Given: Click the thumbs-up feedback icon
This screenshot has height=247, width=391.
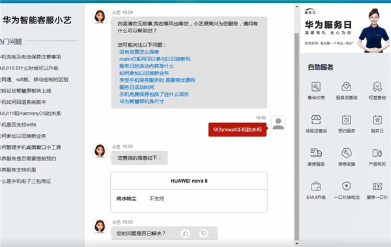Looking at the screenshot, I should click(x=185, y=233).
